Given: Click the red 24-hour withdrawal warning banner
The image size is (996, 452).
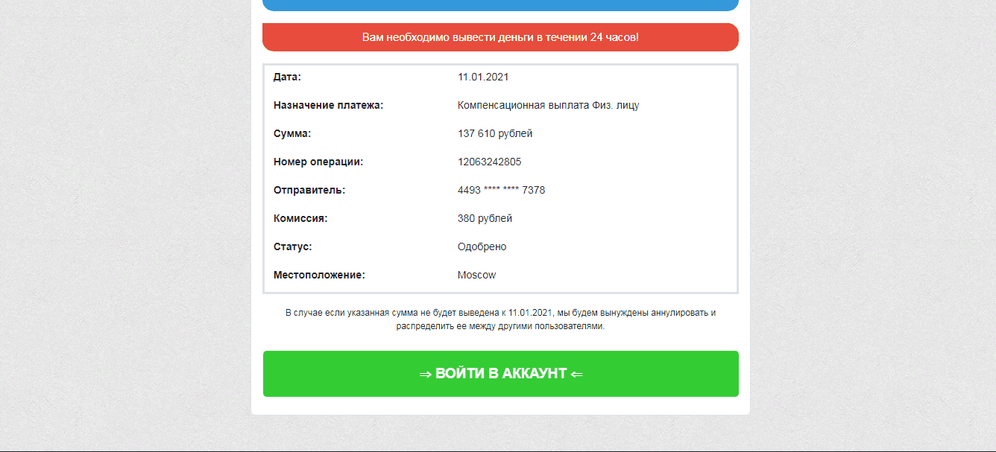Looking at the screenshot, I should 500,37.
